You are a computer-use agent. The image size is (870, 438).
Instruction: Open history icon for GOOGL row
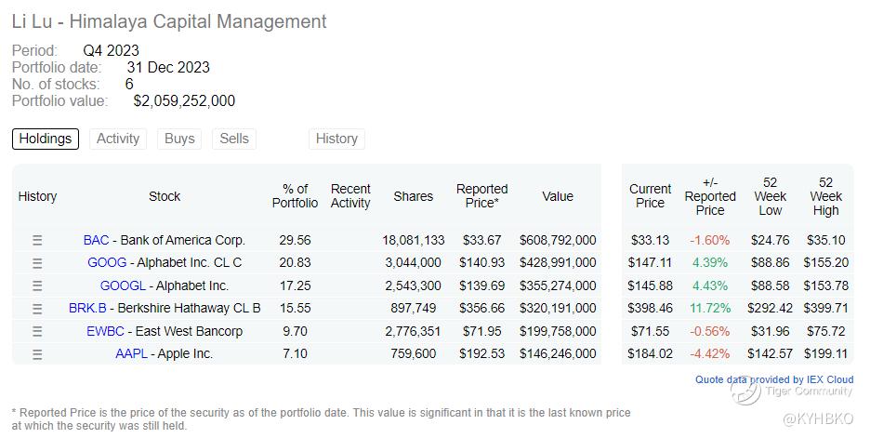(37, 285)
